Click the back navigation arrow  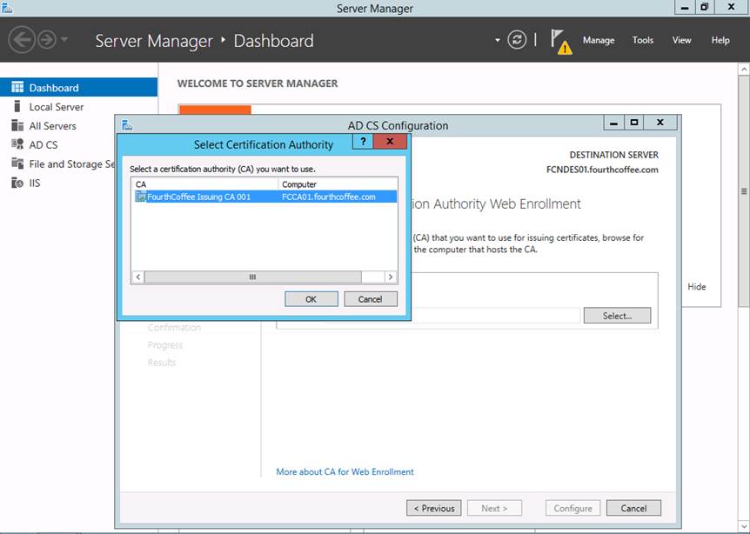pos(22,40)
